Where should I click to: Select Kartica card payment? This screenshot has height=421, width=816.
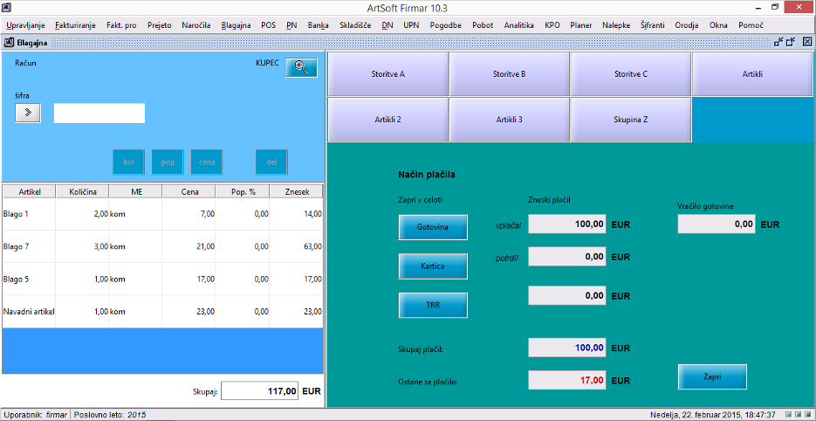pos(433,266)
